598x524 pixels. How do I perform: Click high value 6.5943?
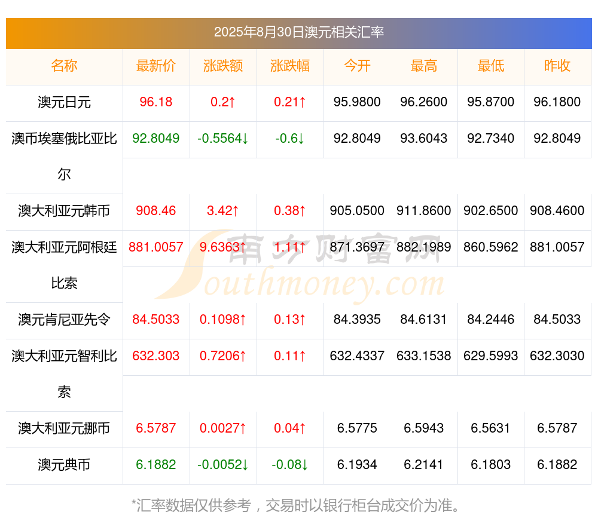[x=424, y=428]
